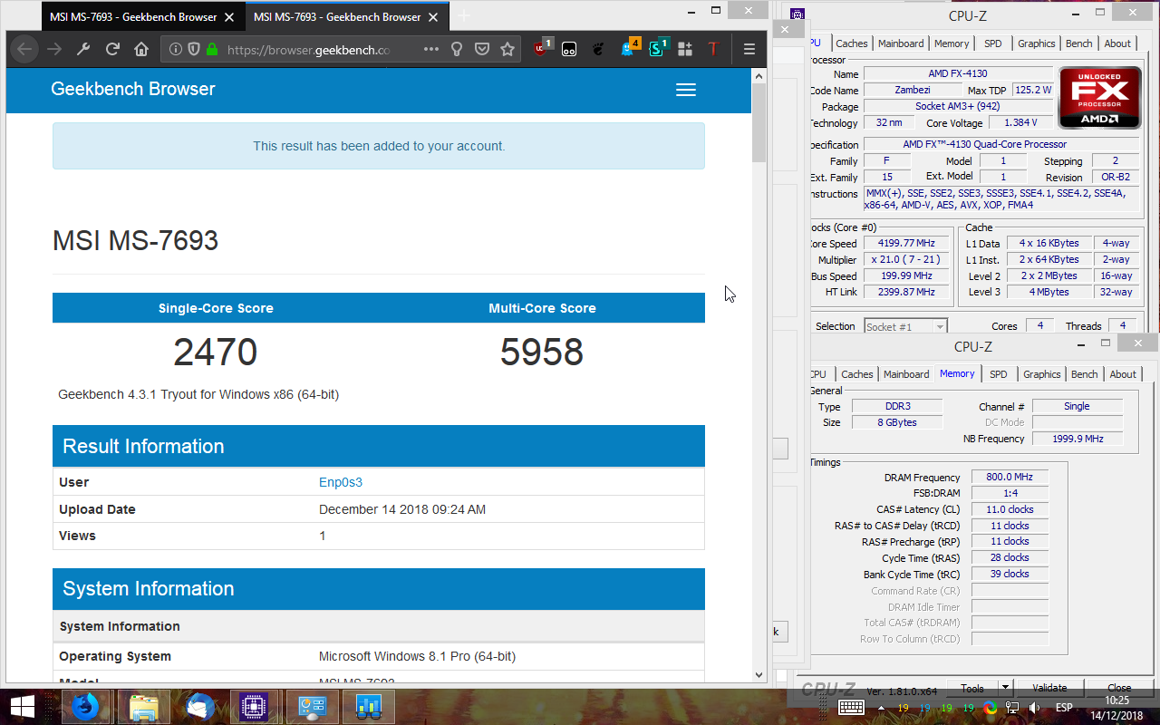The height and width of the screenshot is (725, 1160).
Task: Show site information via the info icon
Action: pyautogui.click(x=176, y=49)
